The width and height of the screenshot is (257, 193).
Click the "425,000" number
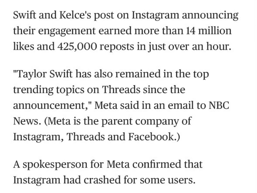coord(77,47)
